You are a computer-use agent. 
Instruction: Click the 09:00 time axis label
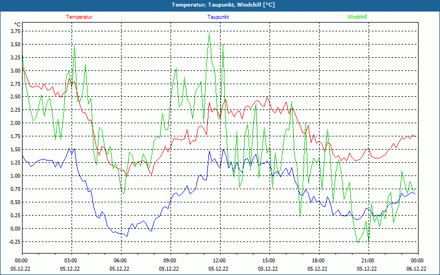(170, 261)
